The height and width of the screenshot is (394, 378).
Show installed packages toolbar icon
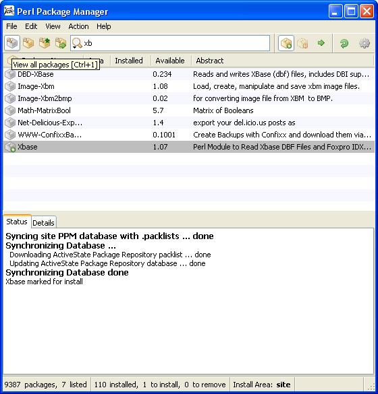pos(28,43)
